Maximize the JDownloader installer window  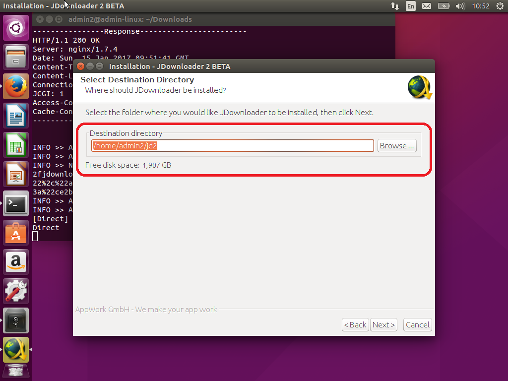[x=99, y=66]
